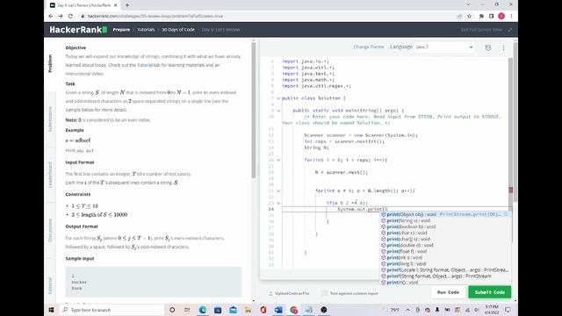Screen dimensions: 562x316
Task: Choose println() autocomplete suggestion
Action: 445,283
